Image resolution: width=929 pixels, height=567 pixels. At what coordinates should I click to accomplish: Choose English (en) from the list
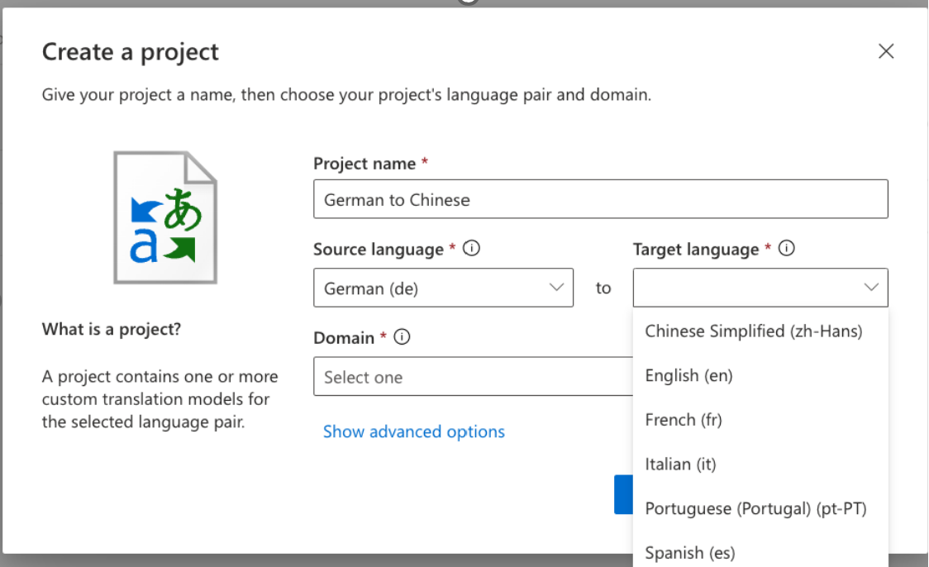[688, 376]
